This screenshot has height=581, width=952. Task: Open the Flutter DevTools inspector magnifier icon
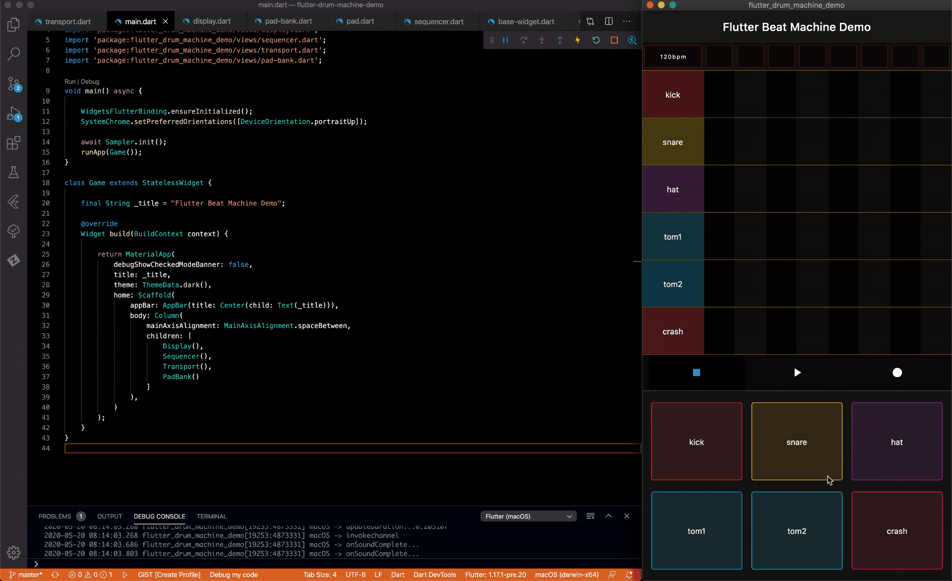632,40
